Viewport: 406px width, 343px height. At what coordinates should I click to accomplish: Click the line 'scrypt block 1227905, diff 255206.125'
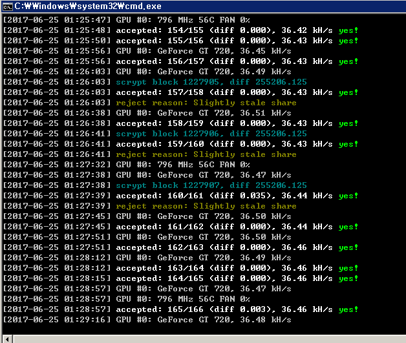coord(155,82)
